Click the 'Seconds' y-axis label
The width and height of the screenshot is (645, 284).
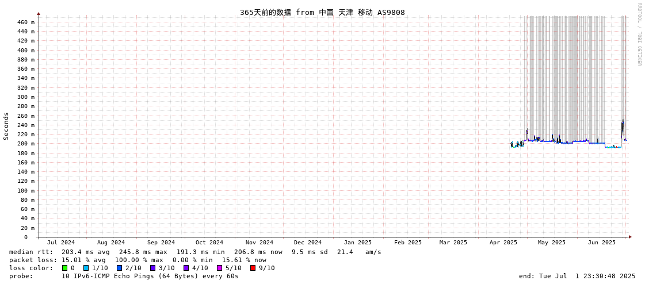point(6,126)
